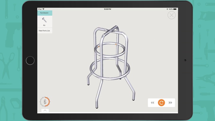Rewind to previous assembly step
Image resolution: width=215 pixels, height=121 pixels.
[152, 103]
